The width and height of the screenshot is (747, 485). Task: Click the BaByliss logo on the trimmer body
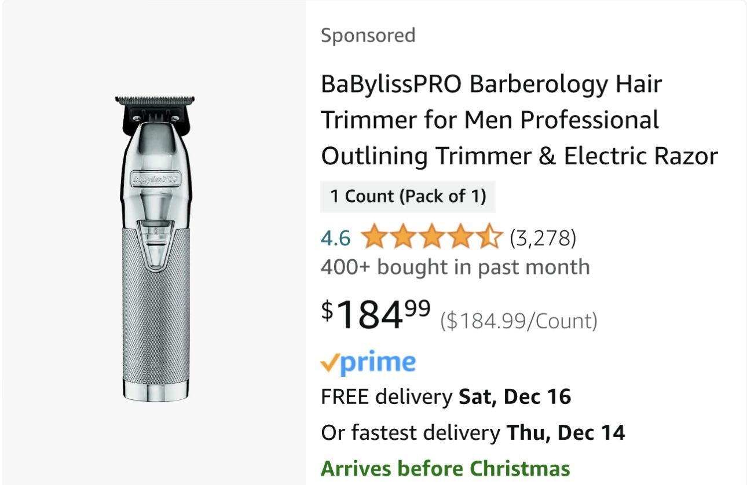click(156, 178)
